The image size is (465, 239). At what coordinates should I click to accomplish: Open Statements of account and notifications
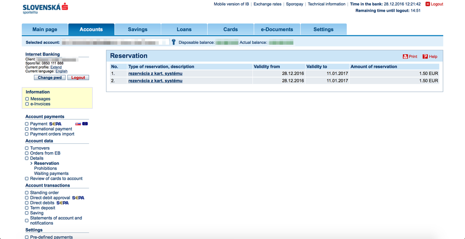[x=56, y=220]
